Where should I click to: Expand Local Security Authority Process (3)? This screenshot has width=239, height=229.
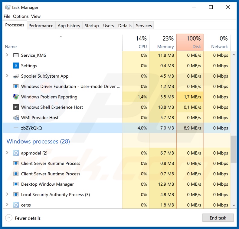pos(7,194)
